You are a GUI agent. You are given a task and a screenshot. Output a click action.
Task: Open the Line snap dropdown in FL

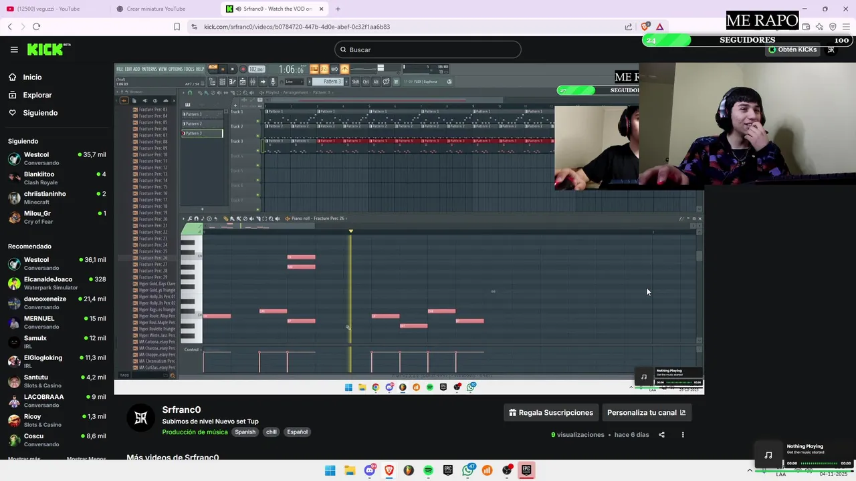coord(294,82)
